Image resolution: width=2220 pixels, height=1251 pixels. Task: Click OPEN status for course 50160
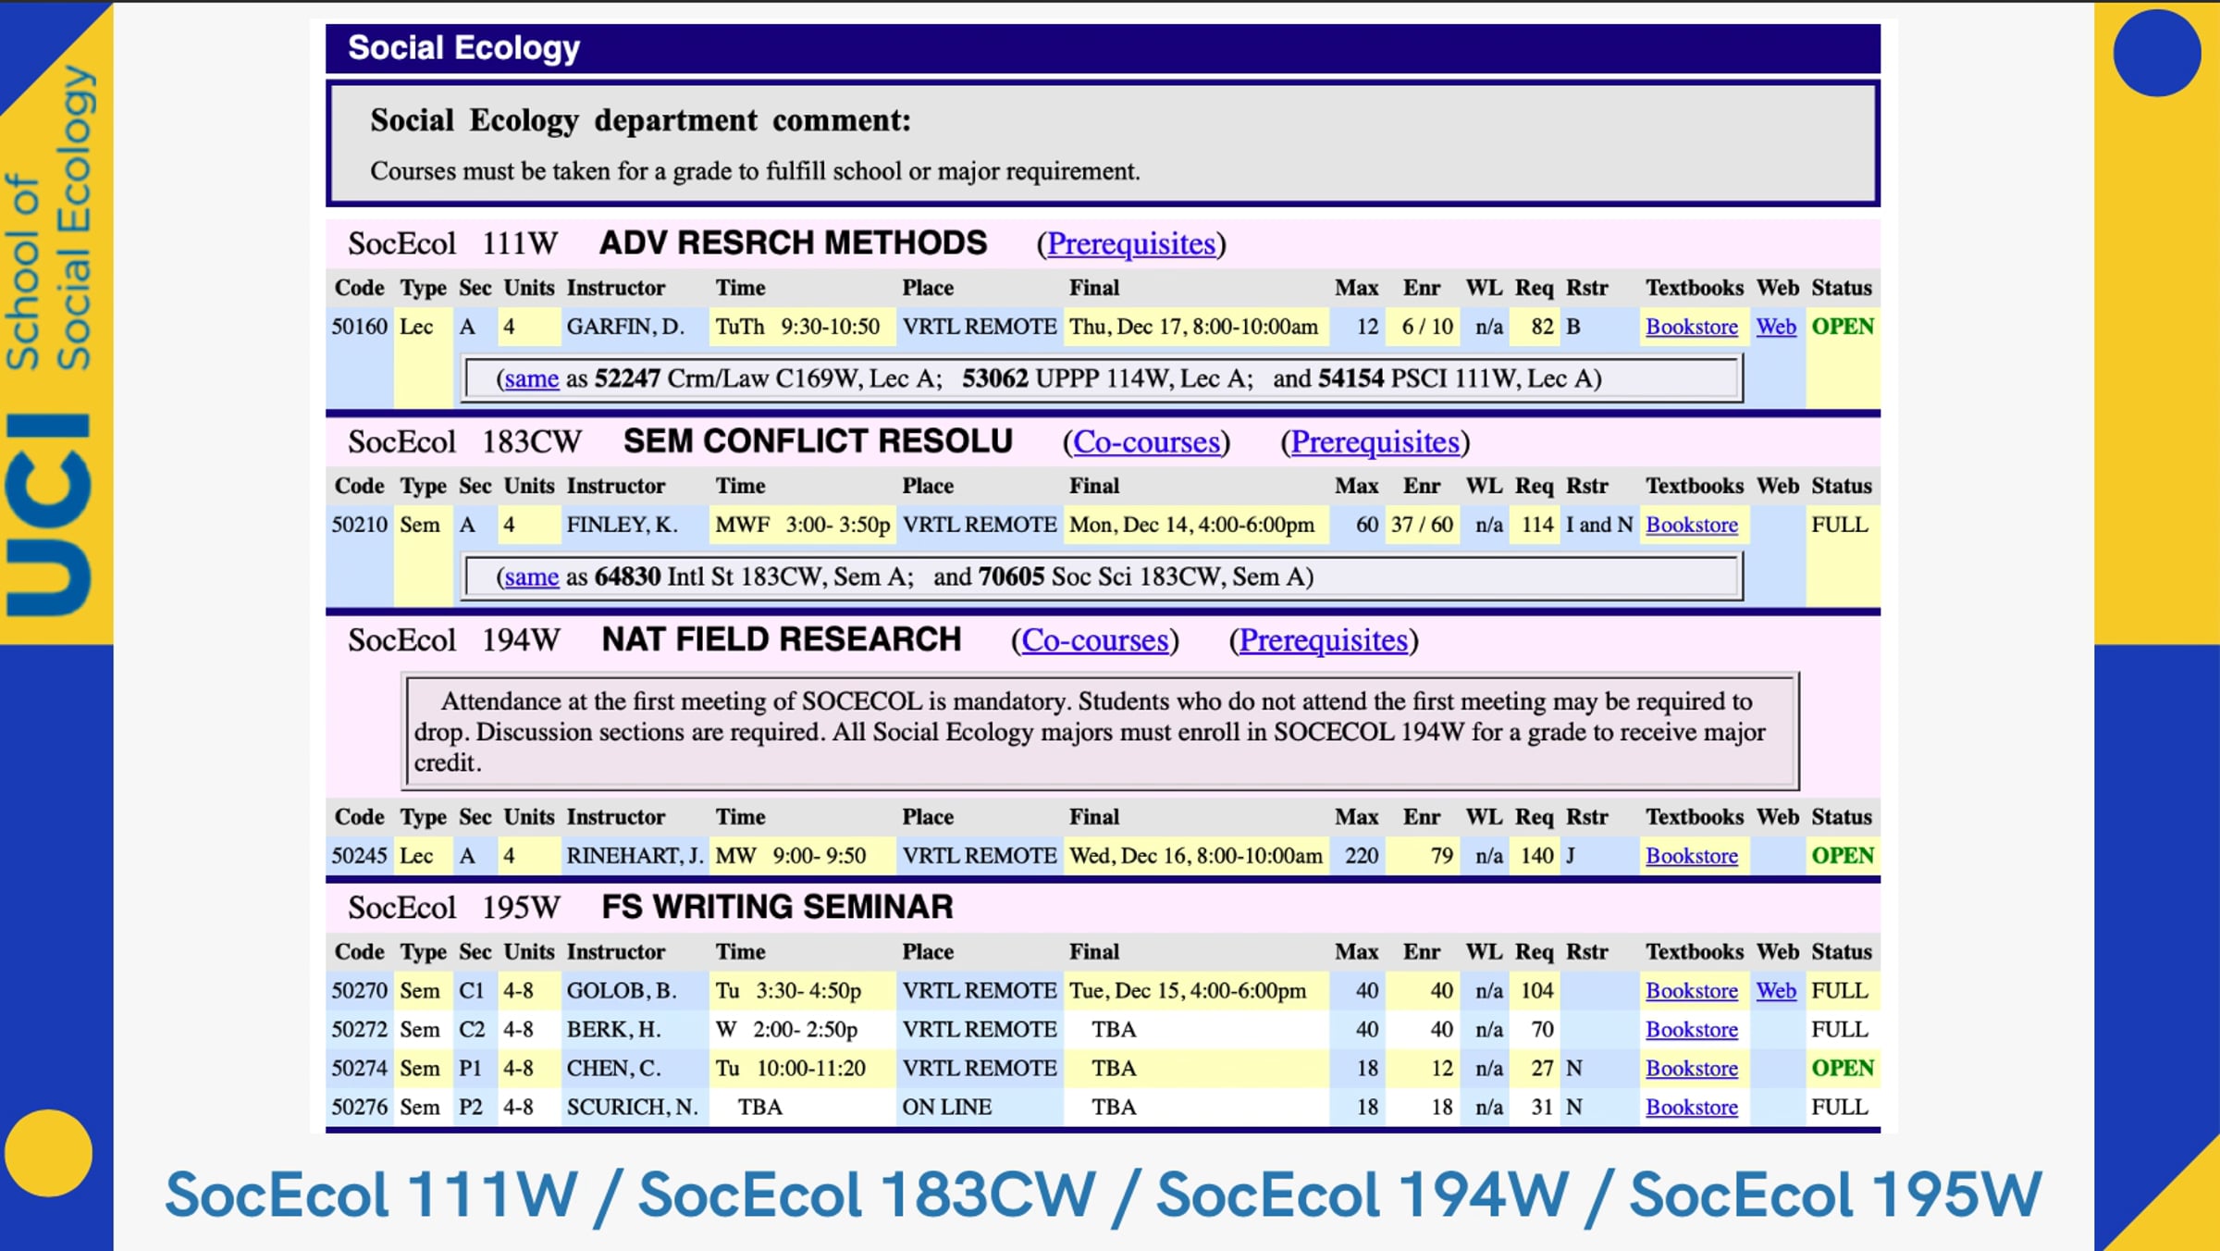tap(1843, 327)
